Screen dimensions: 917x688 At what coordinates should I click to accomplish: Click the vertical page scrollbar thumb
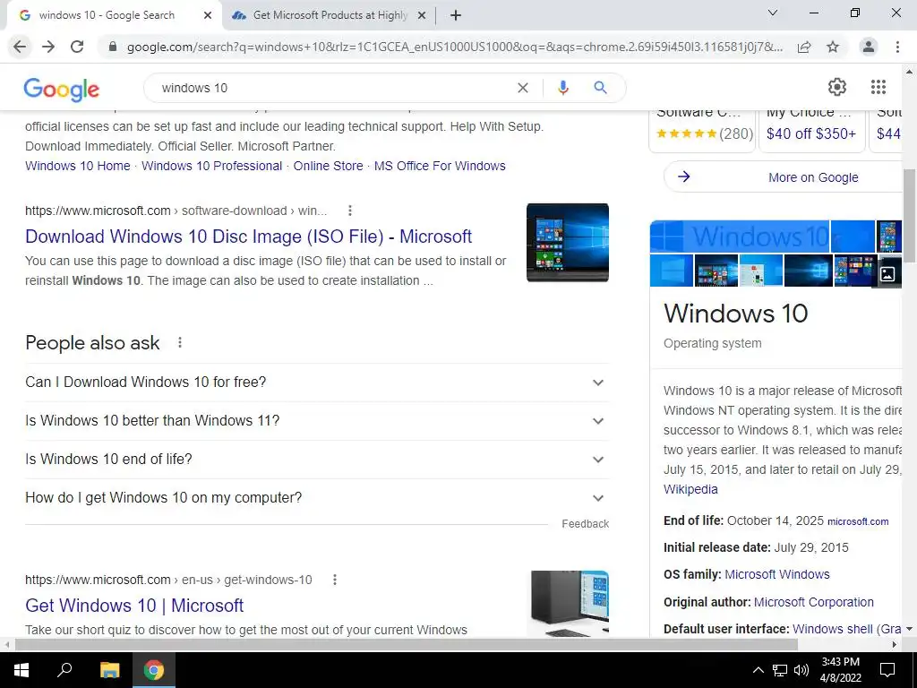910,217
